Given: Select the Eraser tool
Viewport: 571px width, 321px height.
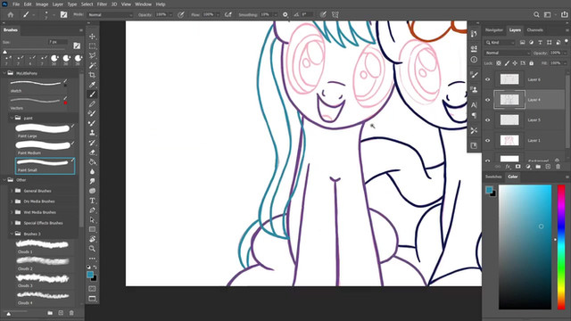Looking at the screenshot, I should [92, 152].
